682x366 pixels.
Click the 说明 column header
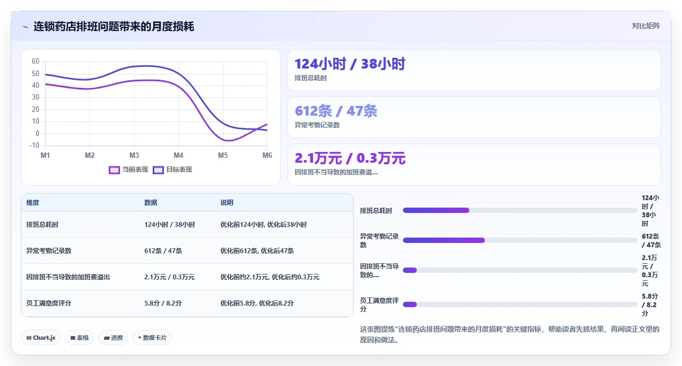coord(227,203)
